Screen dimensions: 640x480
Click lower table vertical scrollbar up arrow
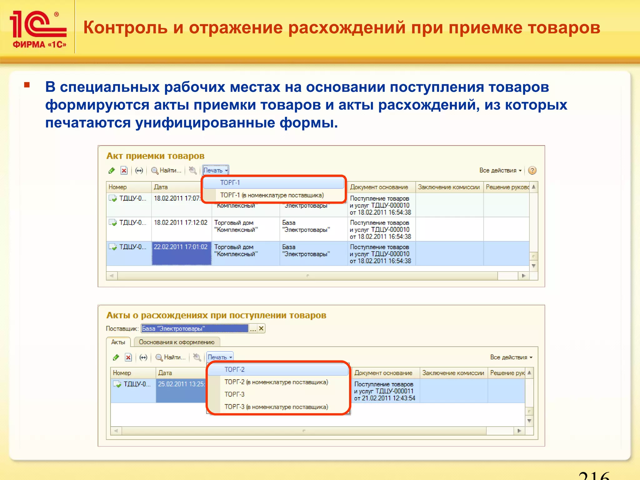pyautogui.click(x=529, y=373)
